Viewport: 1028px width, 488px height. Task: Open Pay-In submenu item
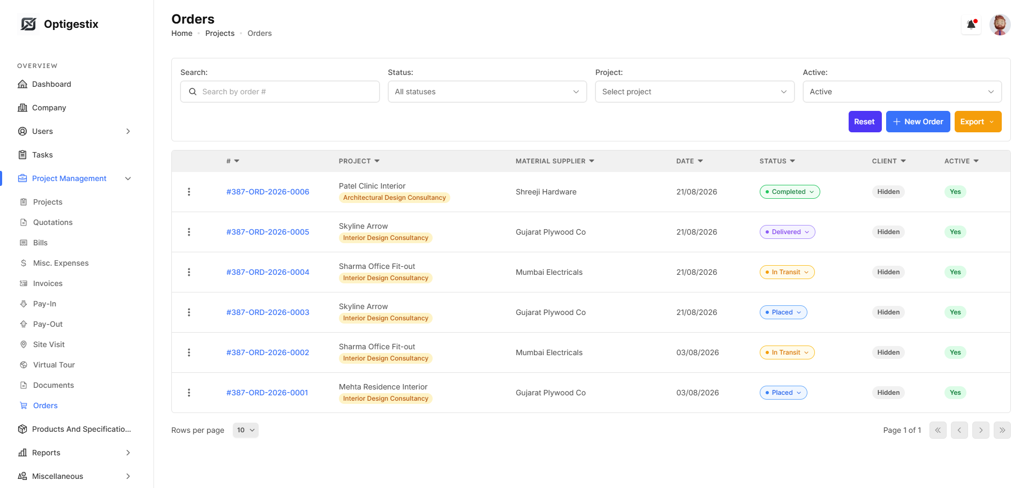pos(44,304)
